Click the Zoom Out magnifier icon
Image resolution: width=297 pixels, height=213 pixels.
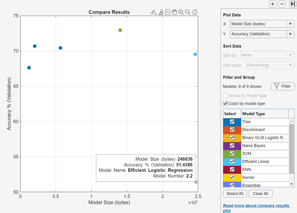(187, 12)
